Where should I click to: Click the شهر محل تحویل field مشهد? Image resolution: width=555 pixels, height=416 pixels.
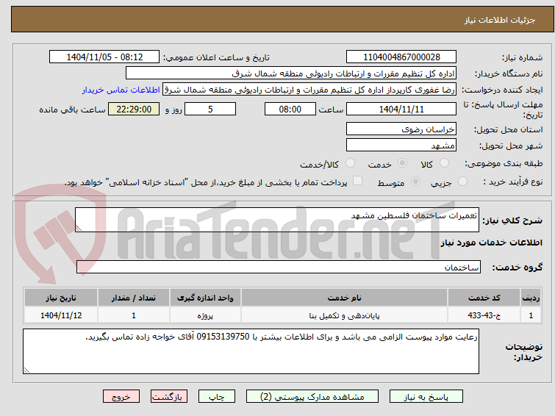[x=401, y=145]
